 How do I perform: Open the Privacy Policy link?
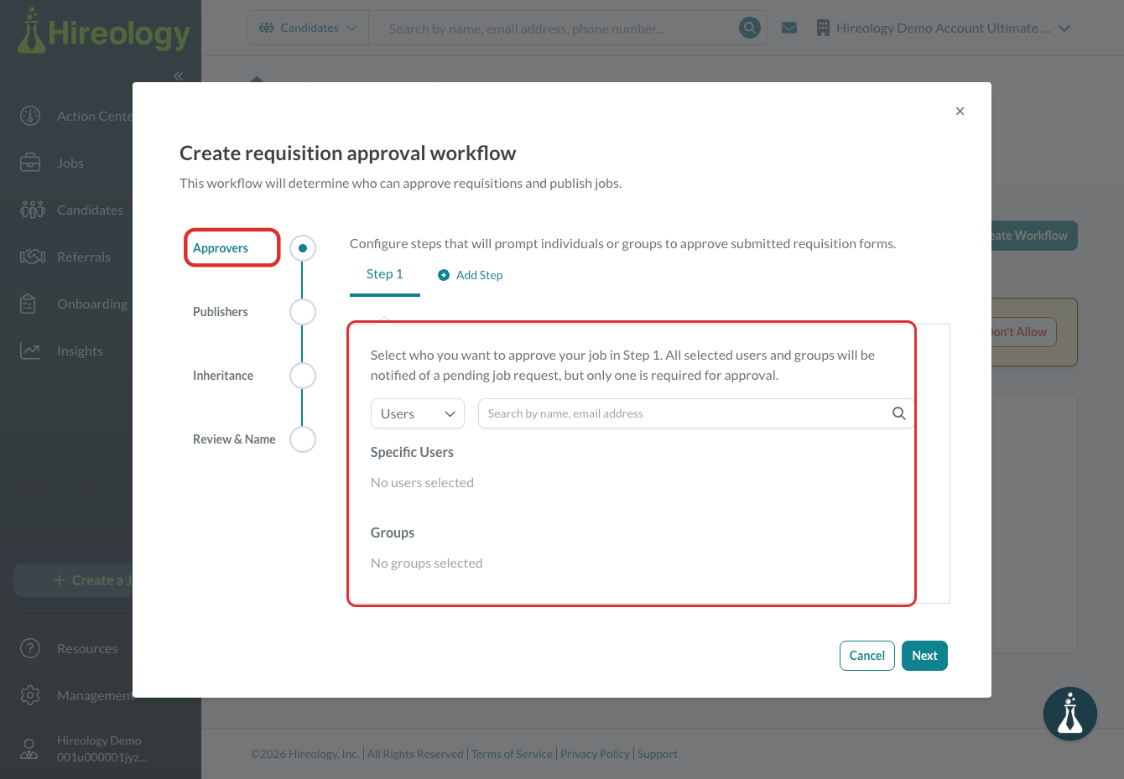point(595,754)
